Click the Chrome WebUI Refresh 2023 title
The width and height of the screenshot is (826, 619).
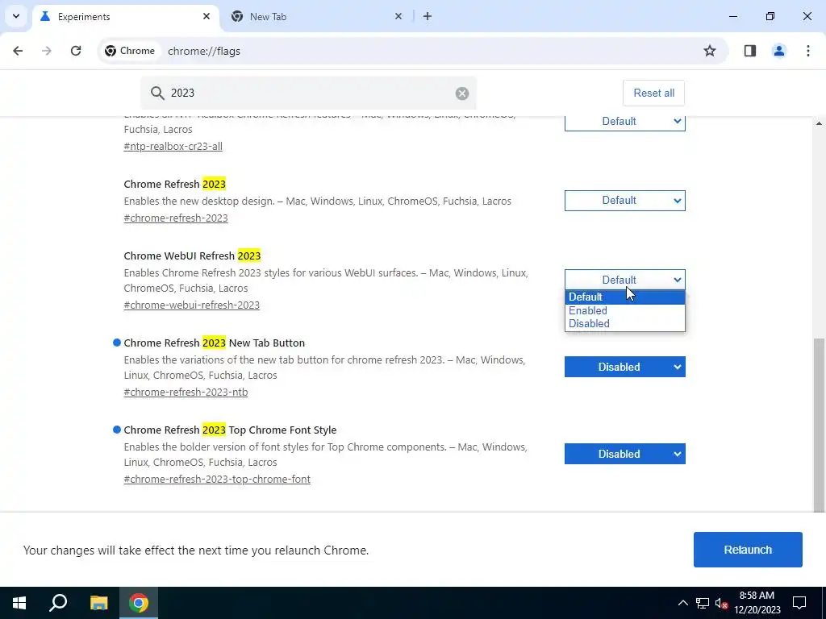tap(192, 255)
